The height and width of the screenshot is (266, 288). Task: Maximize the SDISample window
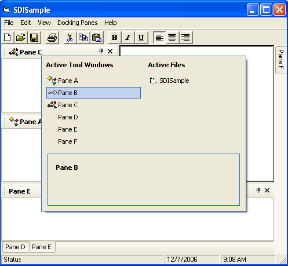[x=266, y=9]
